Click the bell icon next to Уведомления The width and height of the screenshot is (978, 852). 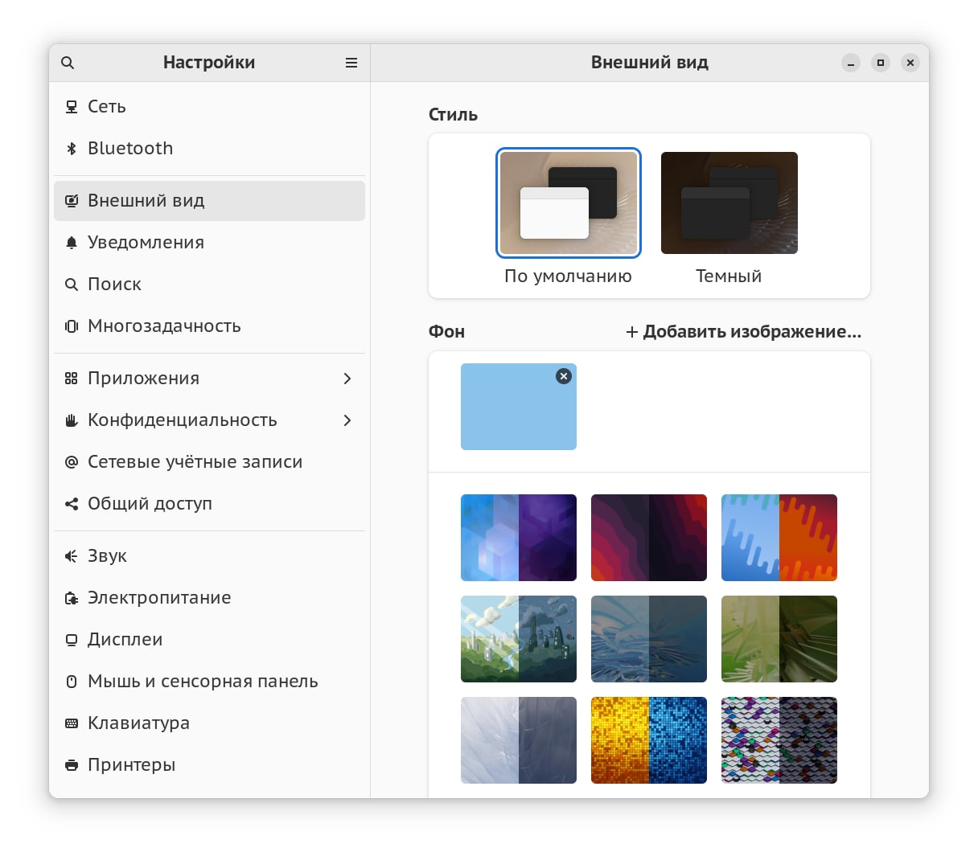coord(72,243)
